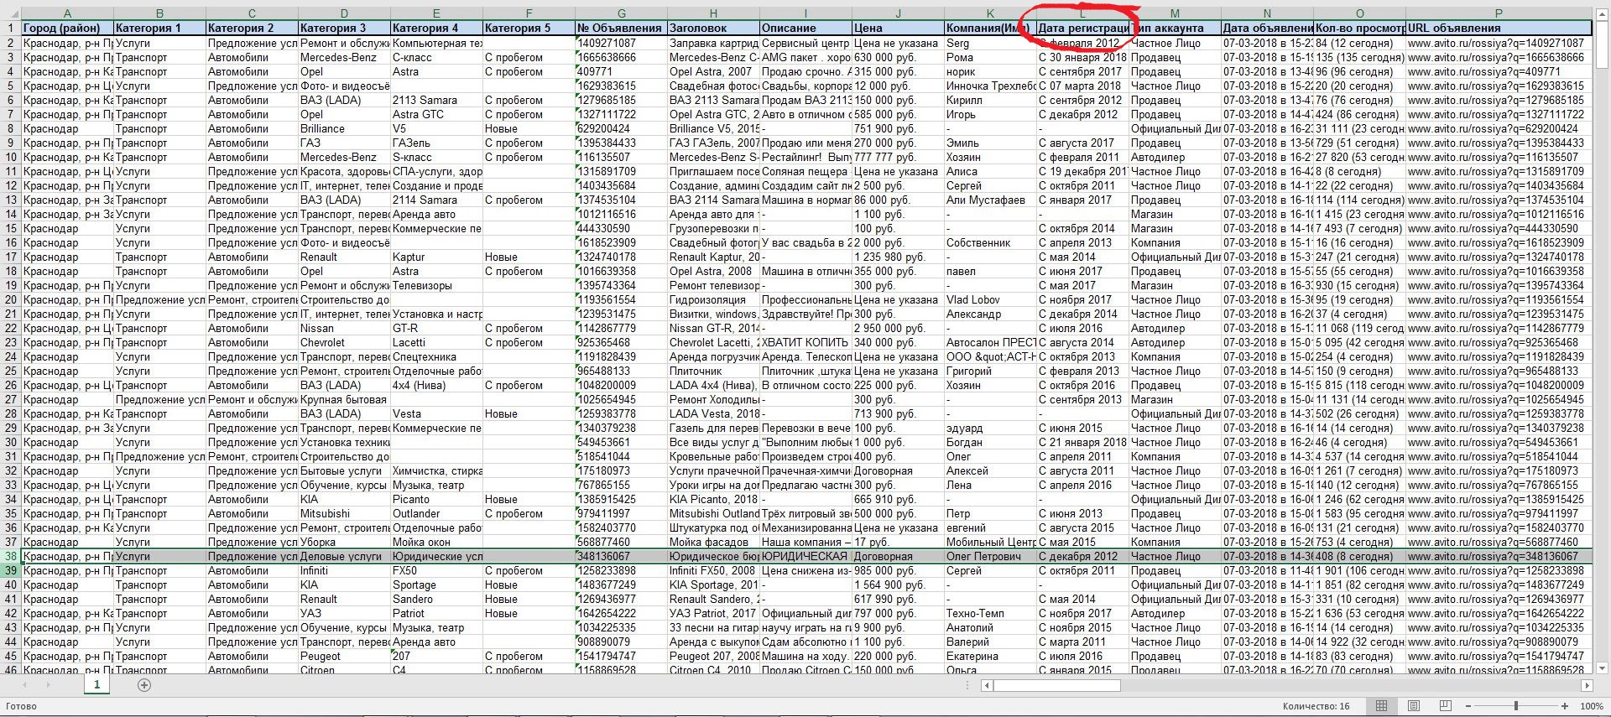This screenshot has width=1611, height=717.
Task: Switch to Page Break Preview
Action: pyautogui.click(x=1445, y=706)
